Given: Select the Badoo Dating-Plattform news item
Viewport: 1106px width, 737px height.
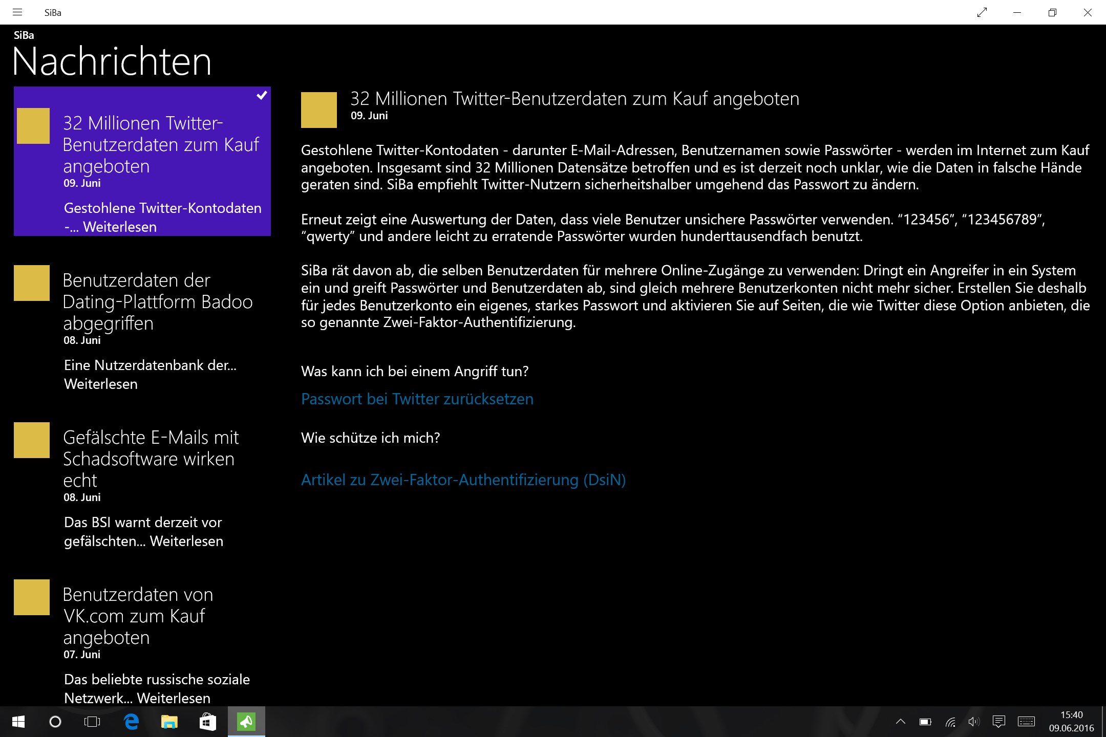Looking at the screenshot, I should 158,302.
